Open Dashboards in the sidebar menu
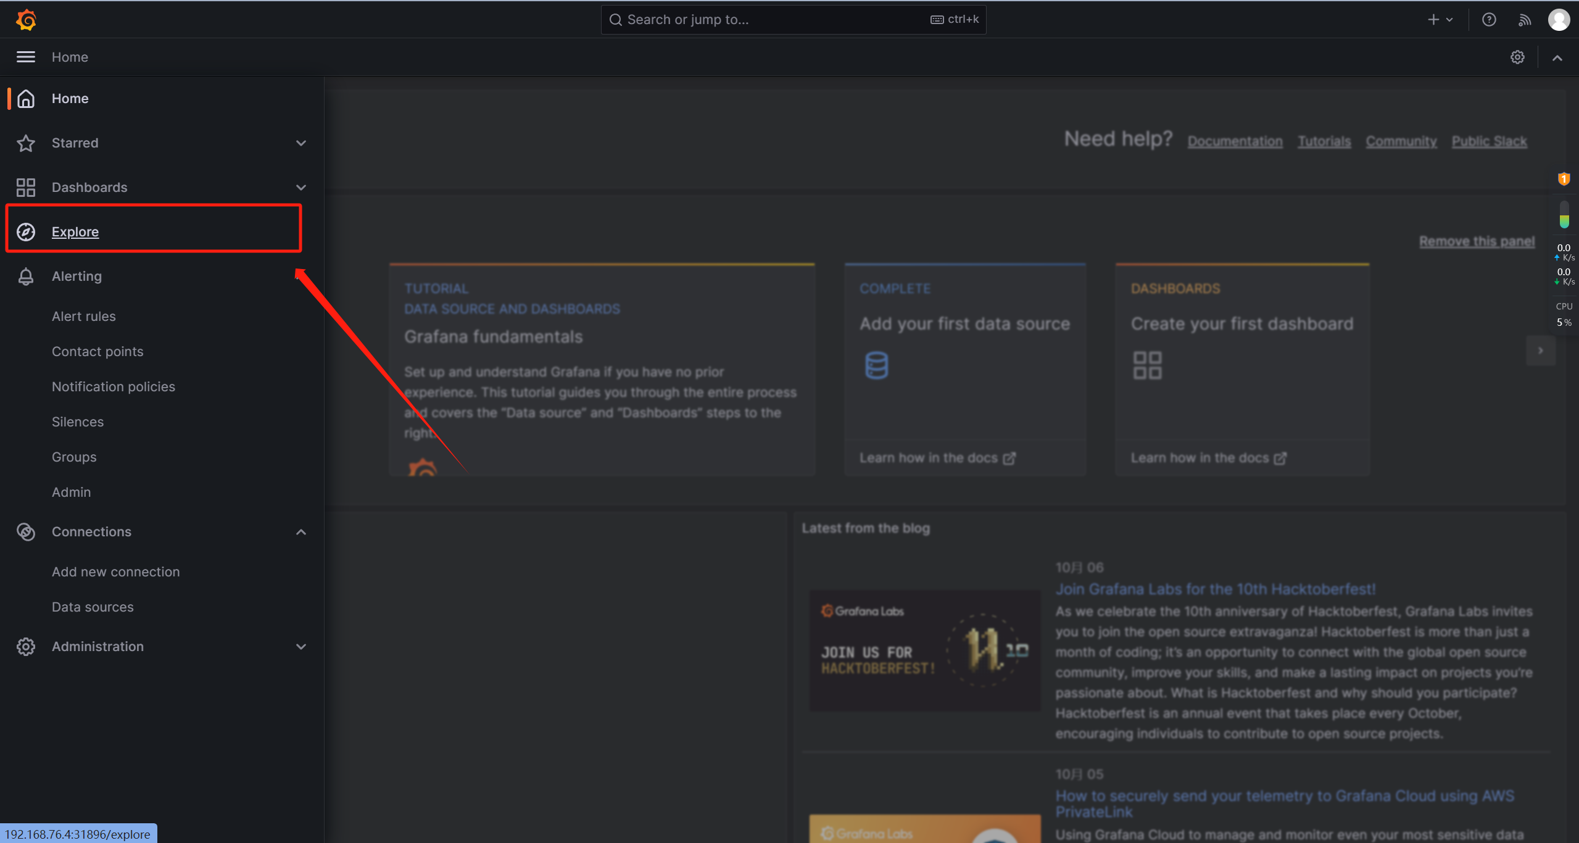Image resolution: width=1579 pixels, height=843 pixels. (89, 188)
